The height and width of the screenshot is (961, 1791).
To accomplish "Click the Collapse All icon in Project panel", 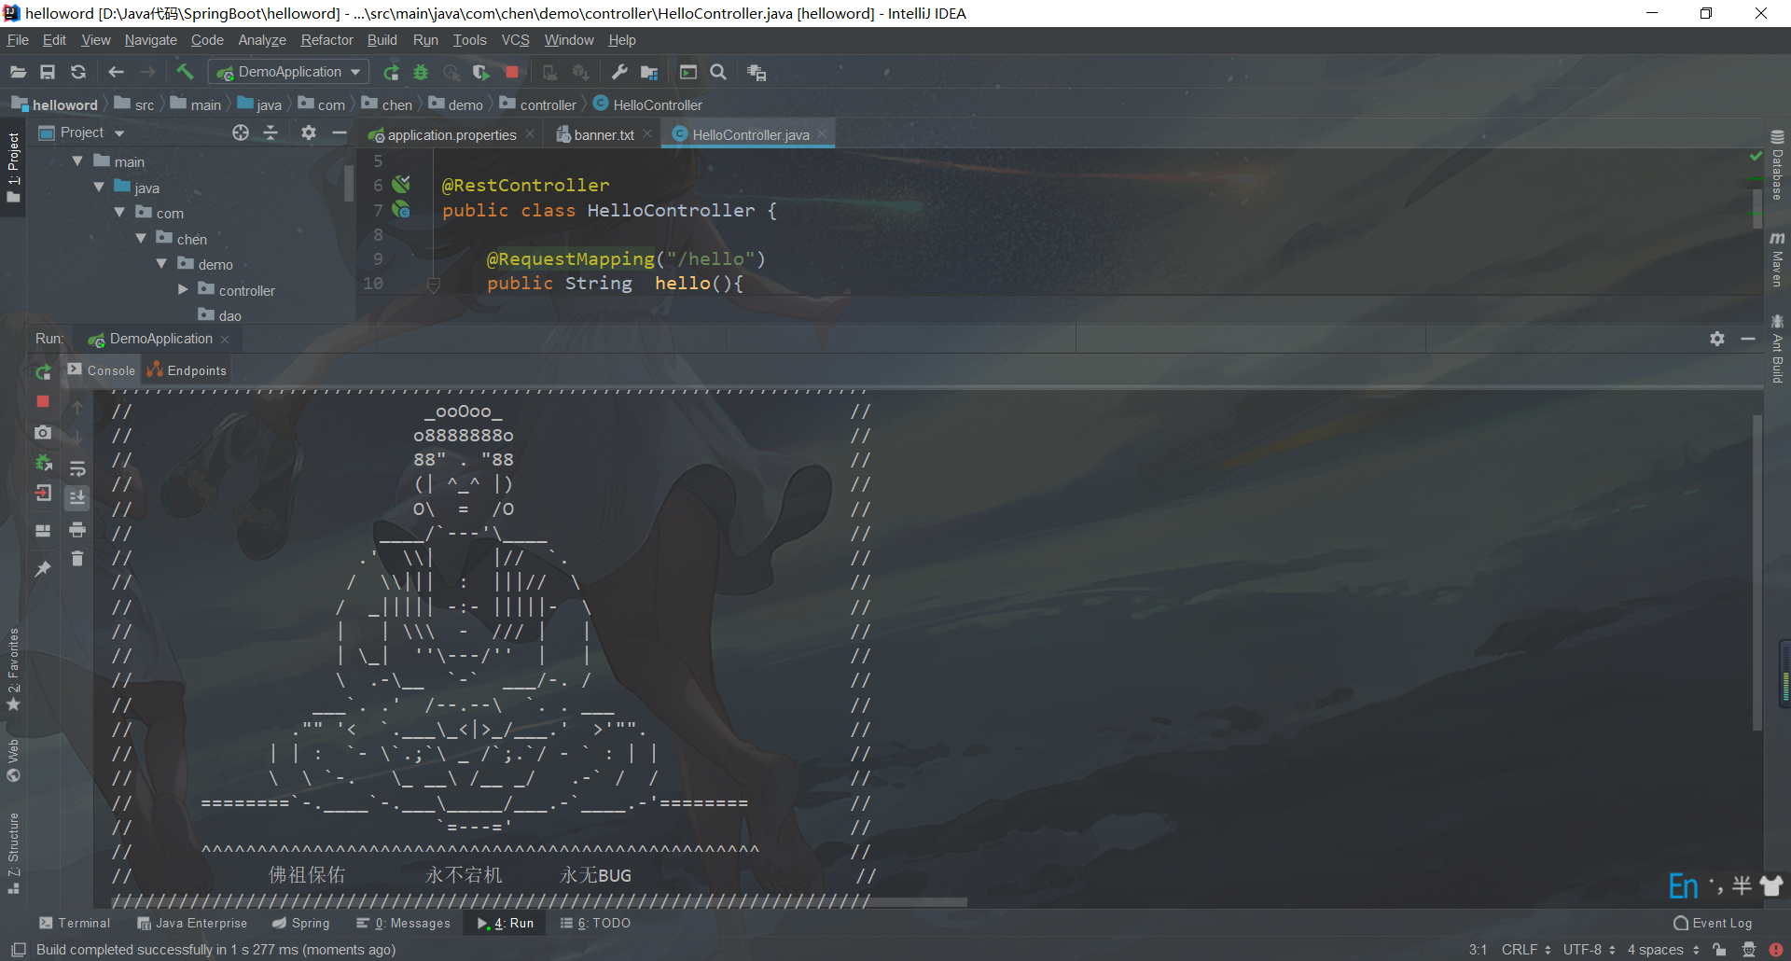I will click(x=271, y=132).
